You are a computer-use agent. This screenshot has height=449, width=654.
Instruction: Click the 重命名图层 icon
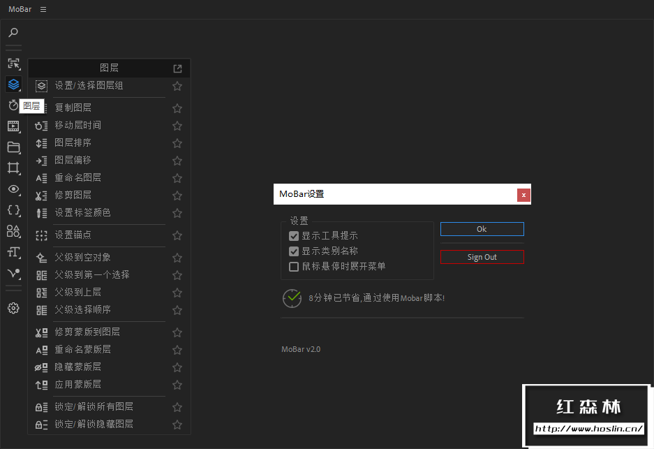click(x=41, y=178)
